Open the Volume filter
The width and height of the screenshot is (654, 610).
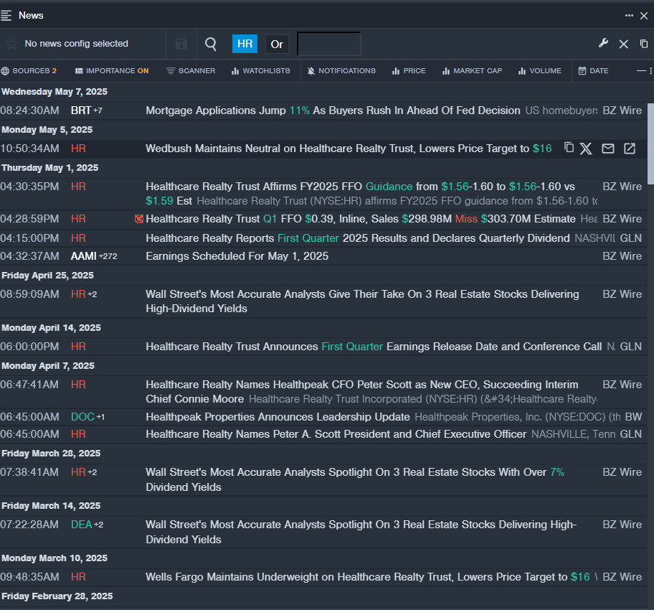540,71
